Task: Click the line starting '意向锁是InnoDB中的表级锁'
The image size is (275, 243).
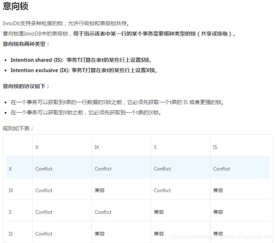Action: pos(119,33)
